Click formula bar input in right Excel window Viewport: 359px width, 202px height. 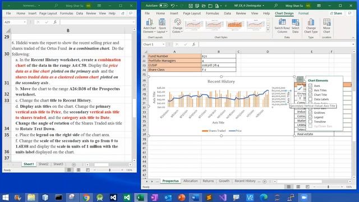[275, 44]
